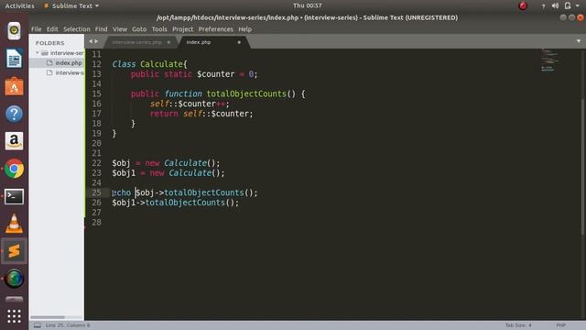The width and height of the screenshot is (586, 330).
Task: Open Sublime Text app menu dropdown
Action: (97, 6)
